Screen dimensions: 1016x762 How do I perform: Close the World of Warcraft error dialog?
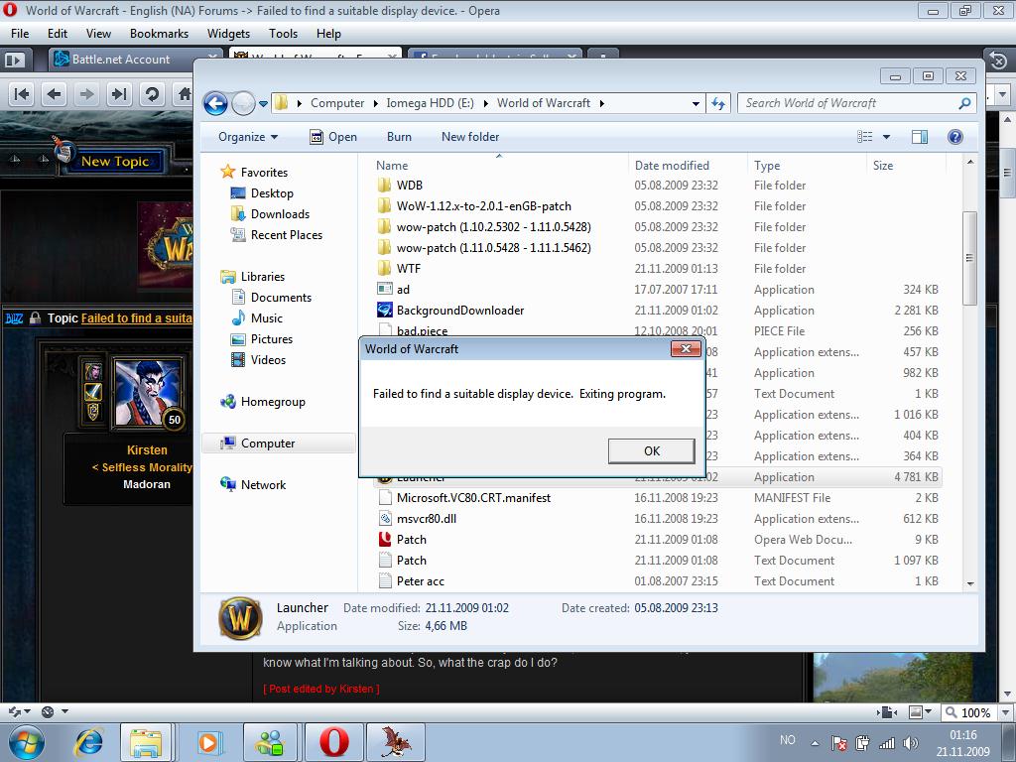click(686, 348)
